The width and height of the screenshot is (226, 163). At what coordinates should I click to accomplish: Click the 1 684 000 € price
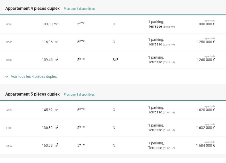[x=205, y=145]
